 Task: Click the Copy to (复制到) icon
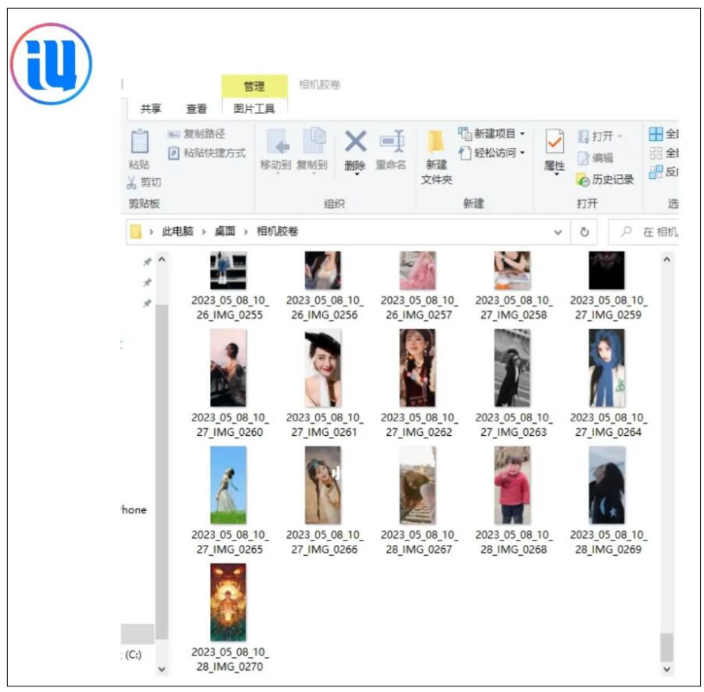click(312, 142)
